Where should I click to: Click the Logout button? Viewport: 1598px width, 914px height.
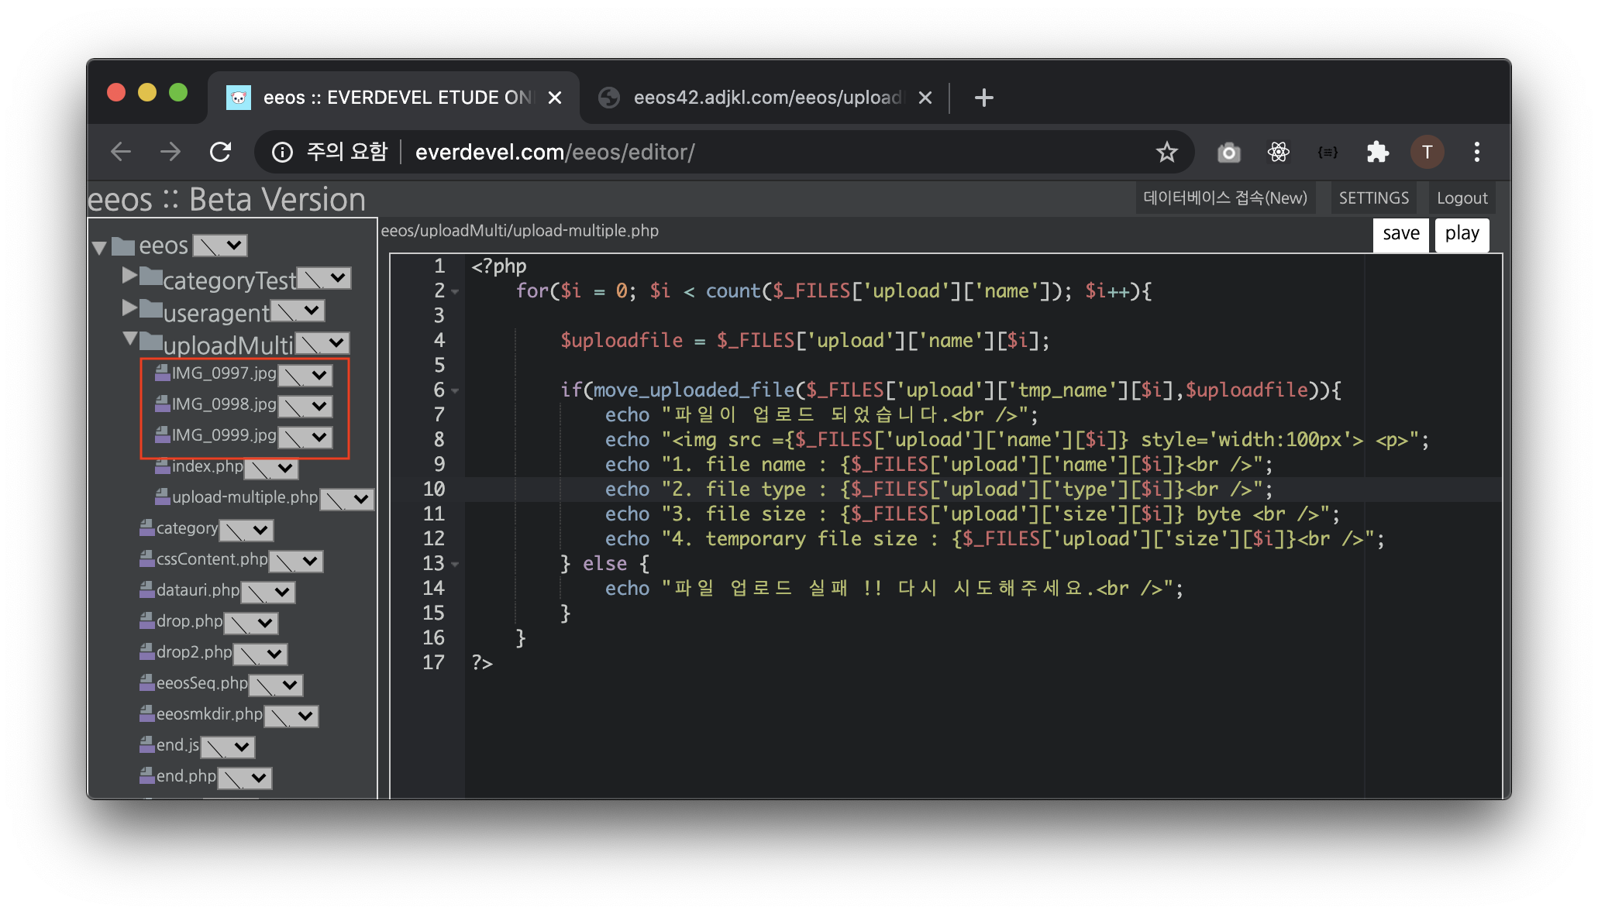coord(1462,198)
